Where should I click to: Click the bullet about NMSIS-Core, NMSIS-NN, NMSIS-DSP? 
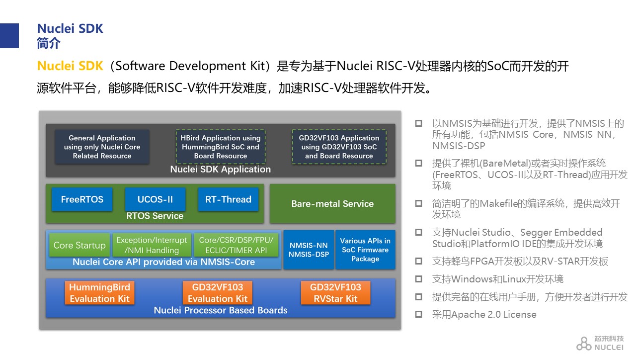pos(528,134)
